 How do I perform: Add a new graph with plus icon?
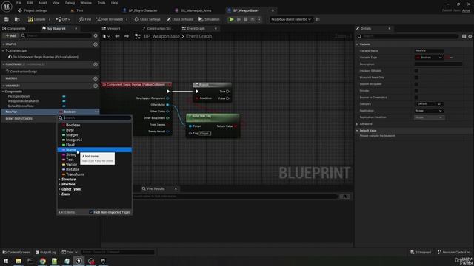(x=96, y=44)
